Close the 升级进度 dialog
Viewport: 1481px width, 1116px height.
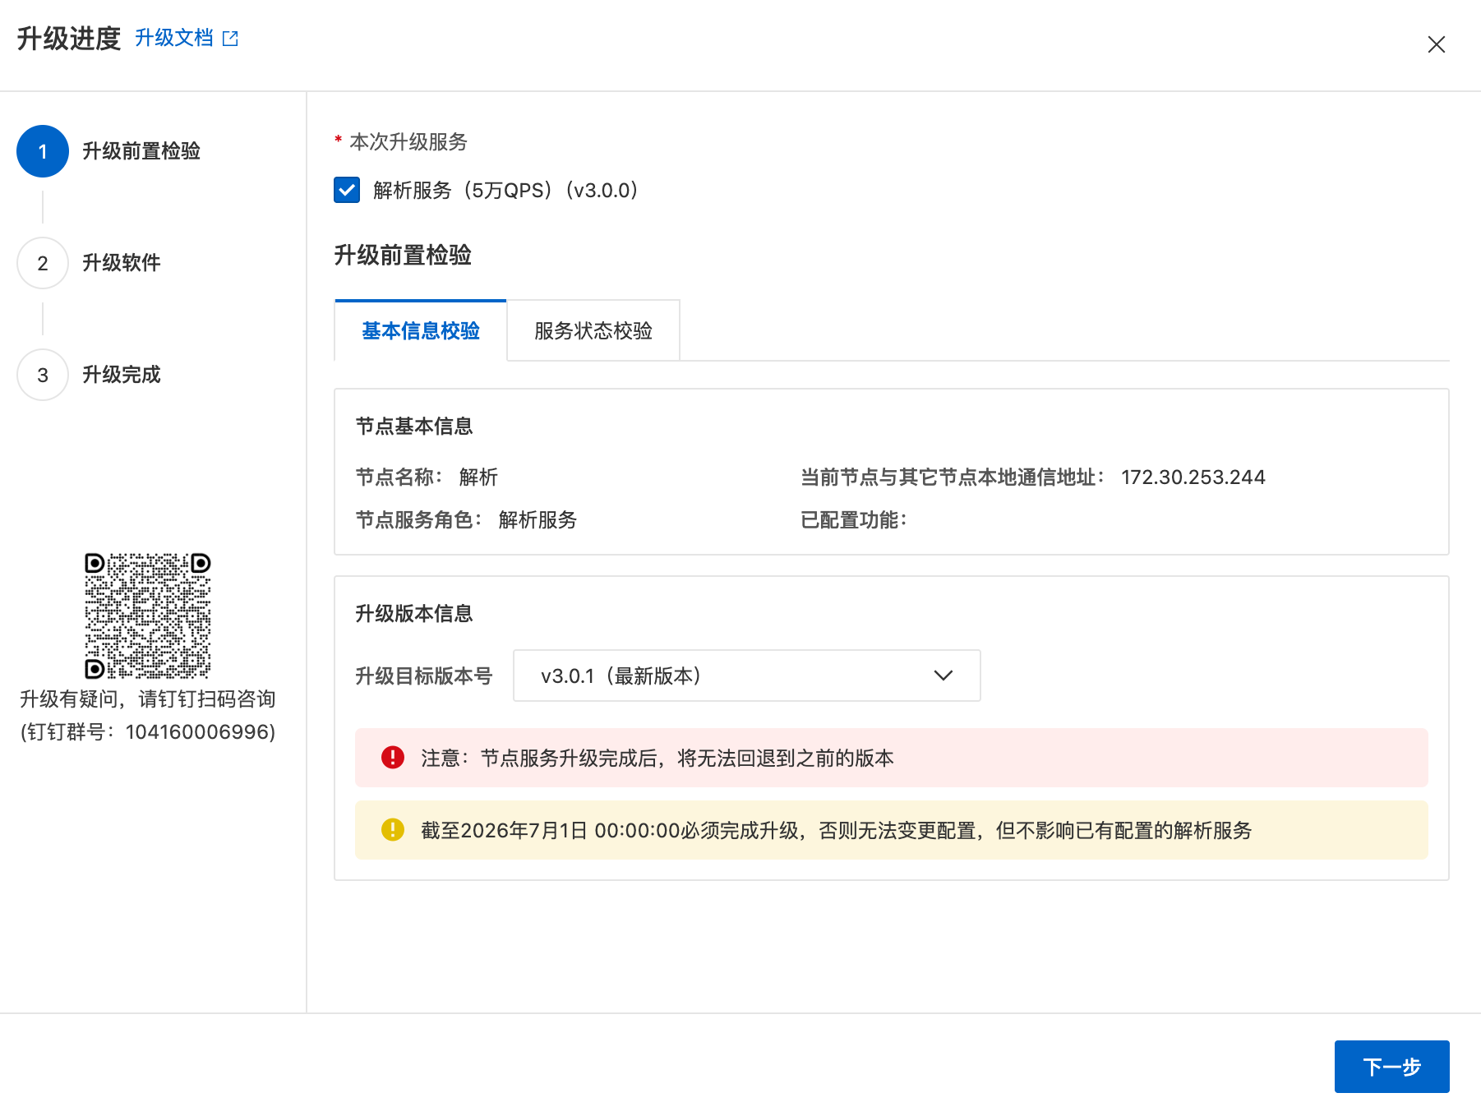[1436, 44]
